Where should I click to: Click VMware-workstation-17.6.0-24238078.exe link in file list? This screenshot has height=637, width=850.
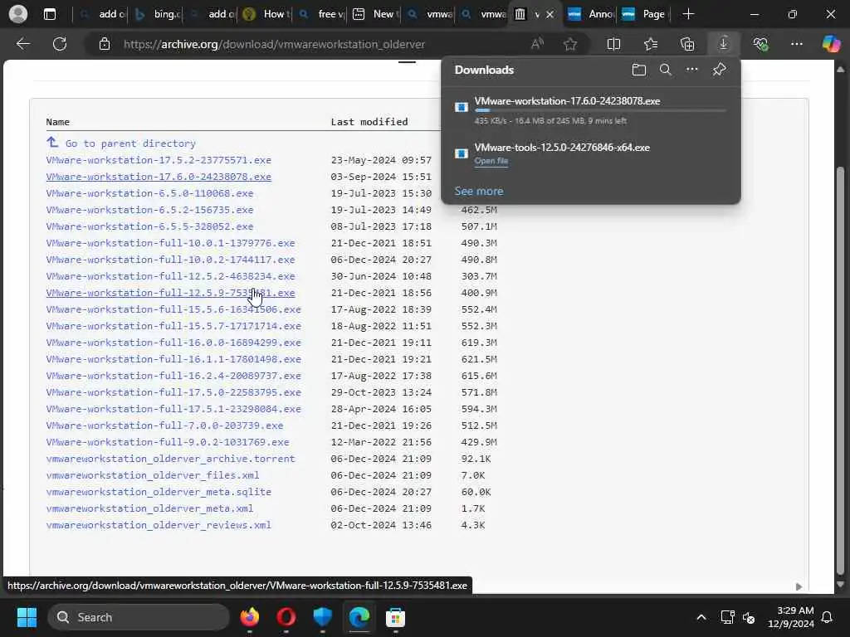tap(159, 177)
